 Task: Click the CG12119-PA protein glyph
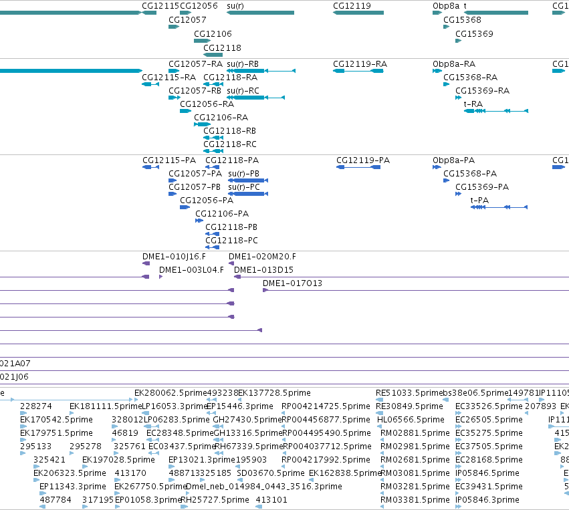pyautogui.click(x=358, y=167)
